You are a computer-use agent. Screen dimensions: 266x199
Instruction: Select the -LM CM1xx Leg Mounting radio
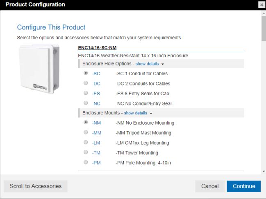click(86, 142)
